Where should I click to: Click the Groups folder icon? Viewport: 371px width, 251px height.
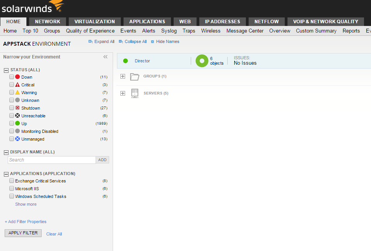click(x=135, y=77)
